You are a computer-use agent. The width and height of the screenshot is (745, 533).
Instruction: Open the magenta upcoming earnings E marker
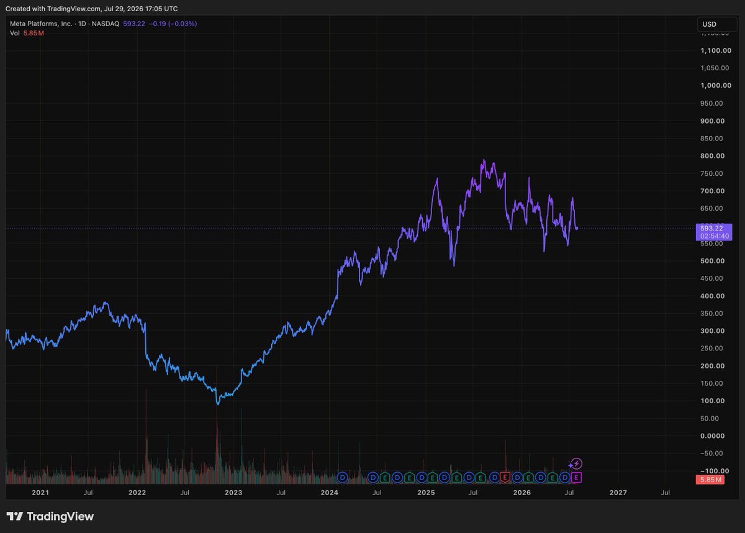pos(576,477)
